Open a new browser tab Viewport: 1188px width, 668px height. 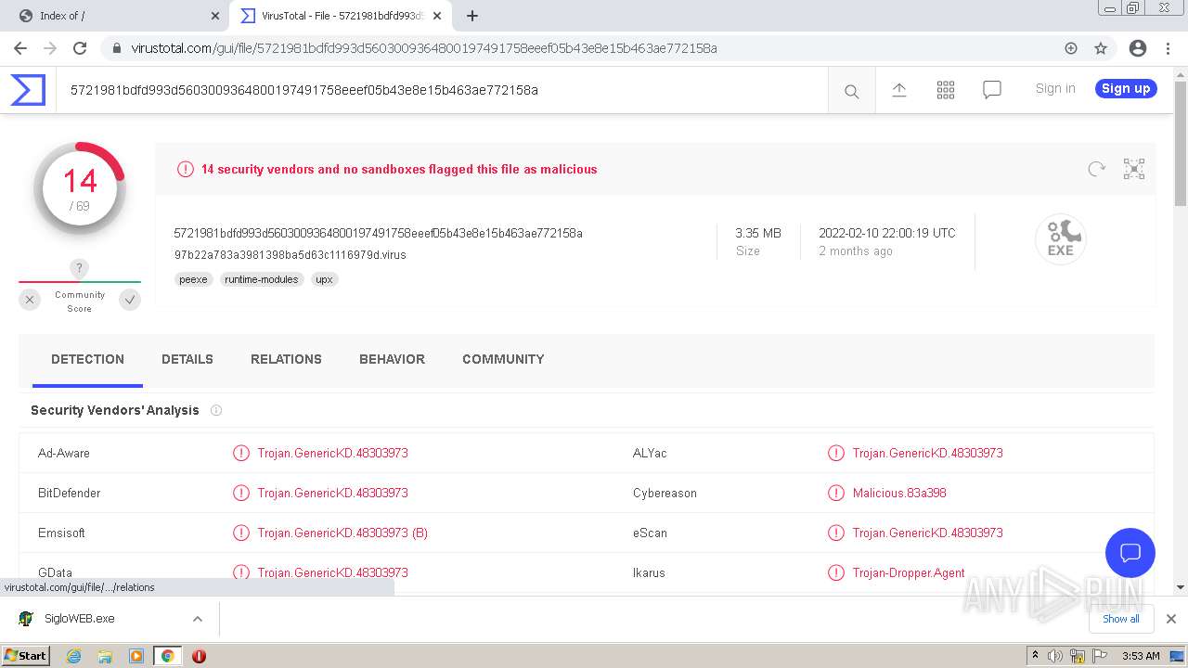coord(471,16)
